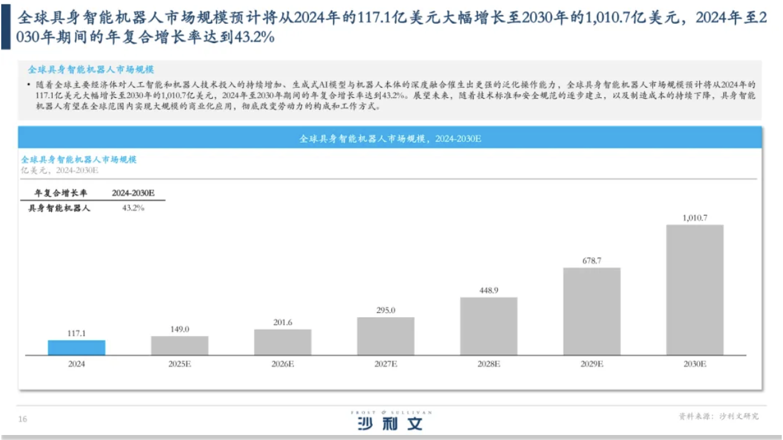Click the blue 2024 bar in the chart

(x=77, y=348)
